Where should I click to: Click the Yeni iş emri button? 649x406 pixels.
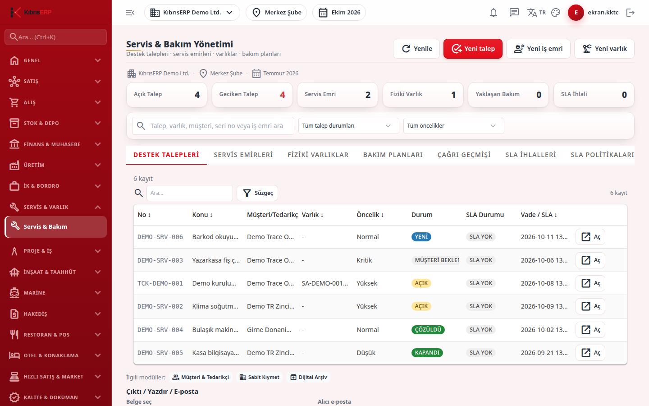click(538, 49)
